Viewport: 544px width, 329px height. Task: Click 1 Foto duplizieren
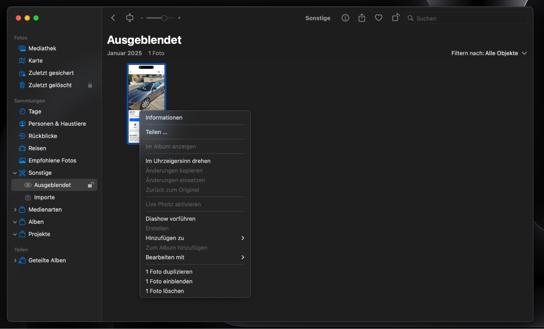[169, 271]
